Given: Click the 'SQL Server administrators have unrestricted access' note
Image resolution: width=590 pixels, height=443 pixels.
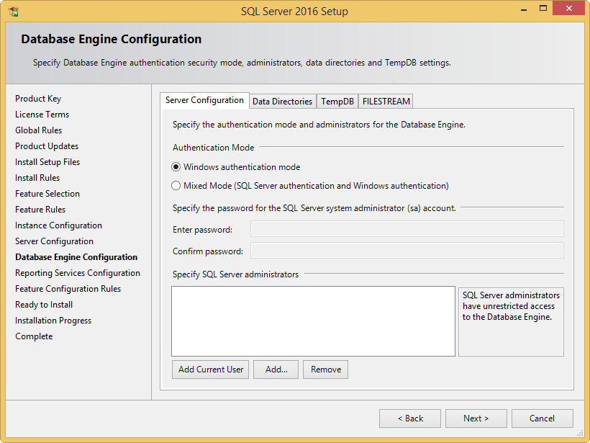Looking at the screenshot, I should point(511,306).
